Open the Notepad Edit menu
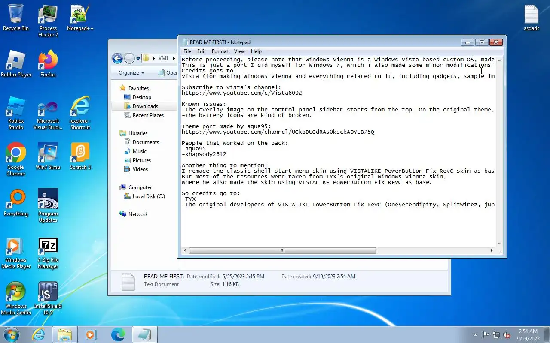The width and height of the screenshot is (550, 343). coord(202,51)
